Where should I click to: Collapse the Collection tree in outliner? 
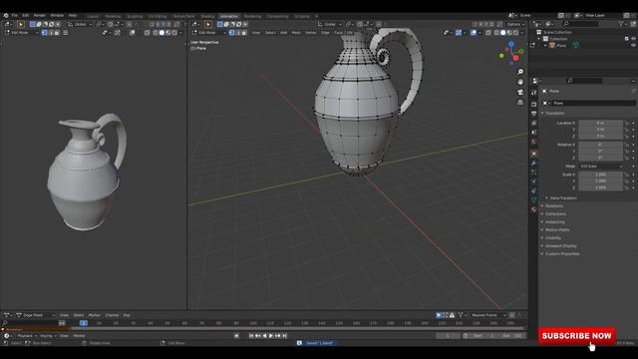click(x=540, y=39)
